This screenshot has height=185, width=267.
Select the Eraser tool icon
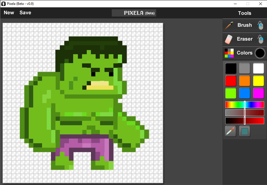click(229, 39)
